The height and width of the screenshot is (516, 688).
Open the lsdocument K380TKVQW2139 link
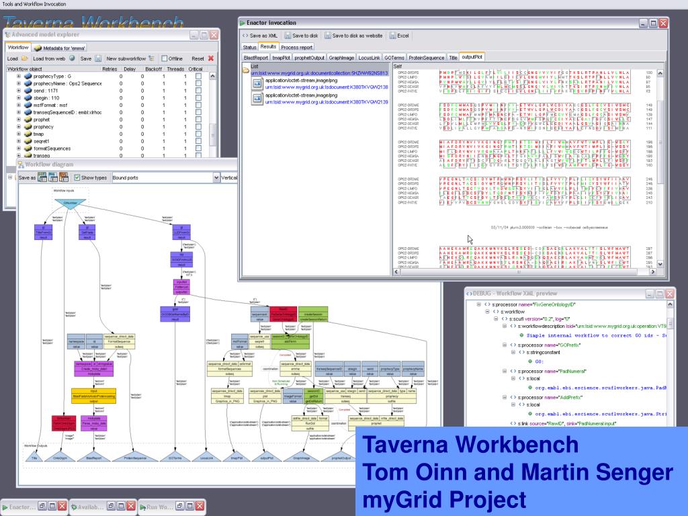[x=327, y=102]
